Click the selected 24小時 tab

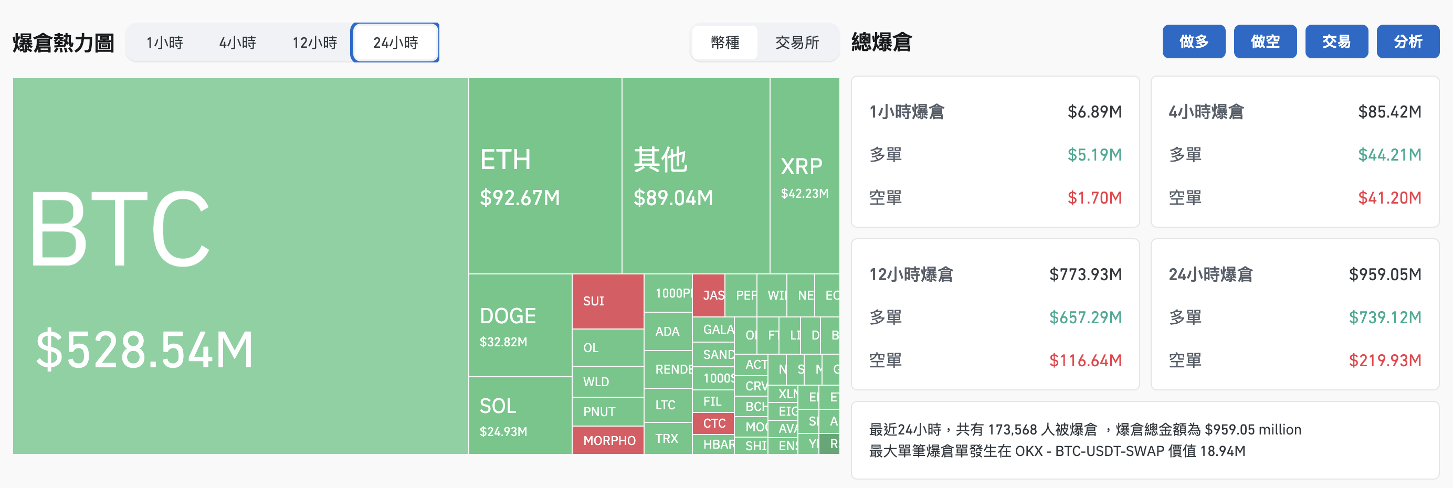[x=394, y=42]
